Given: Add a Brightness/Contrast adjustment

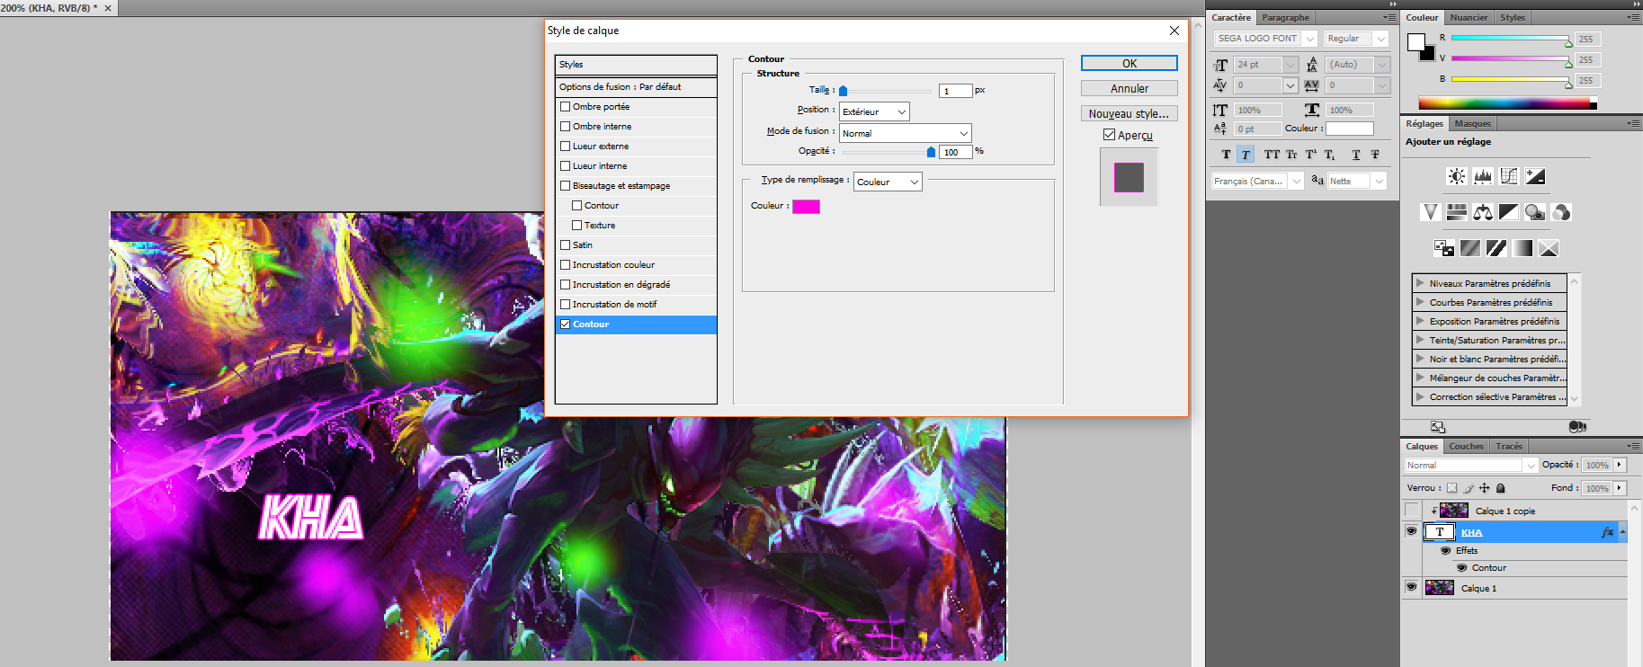Looking at the screenshot, I should [x=1457, y=176].
